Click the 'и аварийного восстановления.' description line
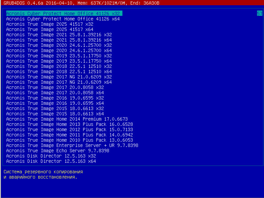This screenshot has height=198, width=264. click(x=40, y=177)
